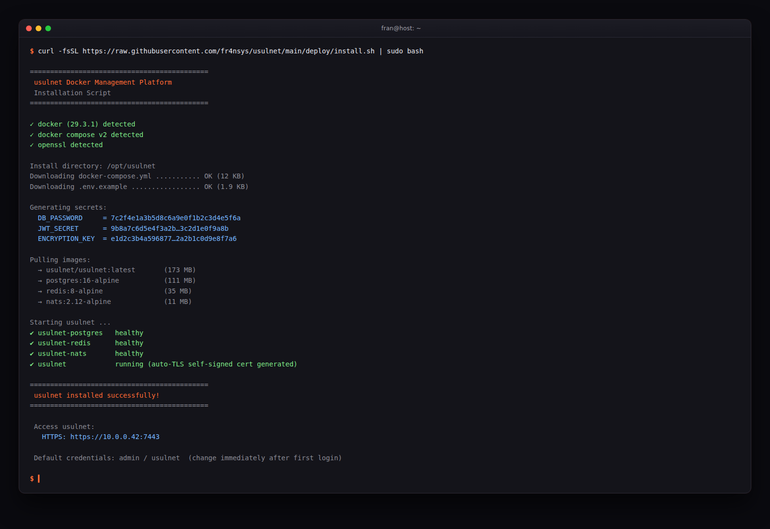Click 'redis:8-alpine' image name
The image size is (770, 529).
pyautogui.click(x=74, y=291)
